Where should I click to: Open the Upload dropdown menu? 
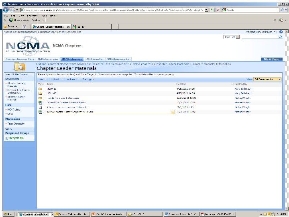point(57,79)
